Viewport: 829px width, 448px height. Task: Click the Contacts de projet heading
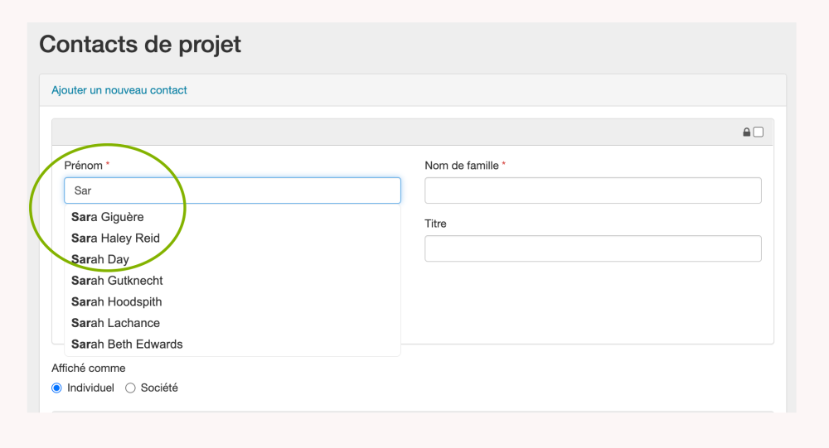coord(140,44)
